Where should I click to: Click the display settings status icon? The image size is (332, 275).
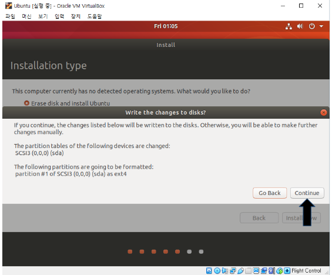pyautogui.click(x=256, y=270)
